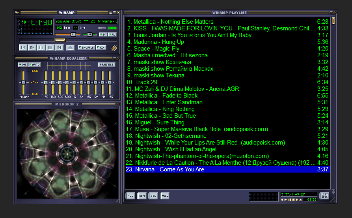Open the Winamp main menu icon in title bar
Viewport: 352px width, 218px height.
pyautogui.click(x=17, y=13)
